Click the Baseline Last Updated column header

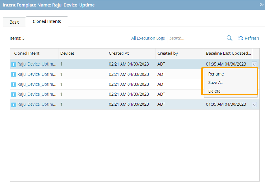tap(228, 53)
